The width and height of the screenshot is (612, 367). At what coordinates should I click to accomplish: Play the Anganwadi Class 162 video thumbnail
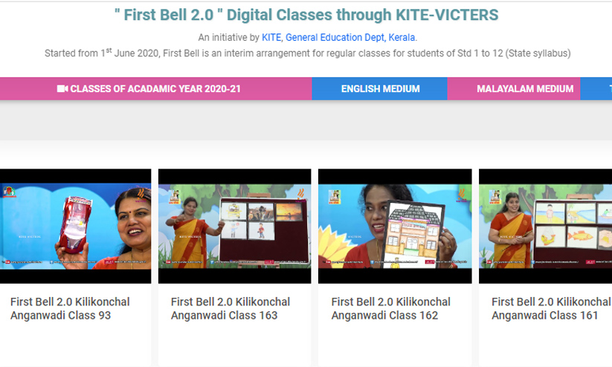[x=395, y=226]
